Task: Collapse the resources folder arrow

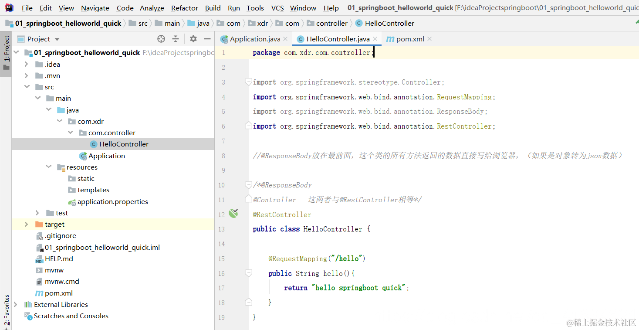Action: [x=49, y=167]
